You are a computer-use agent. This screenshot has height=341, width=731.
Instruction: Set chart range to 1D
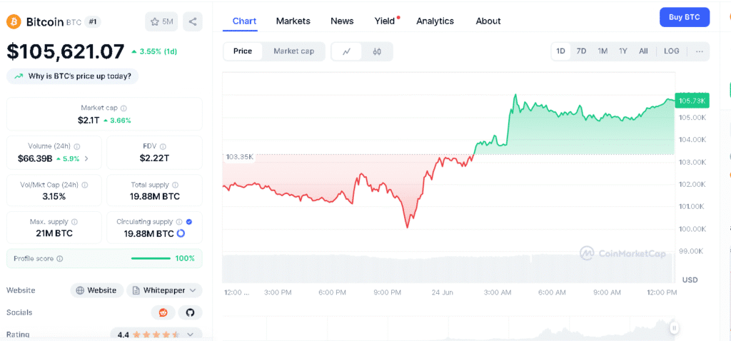pos(561,51)
